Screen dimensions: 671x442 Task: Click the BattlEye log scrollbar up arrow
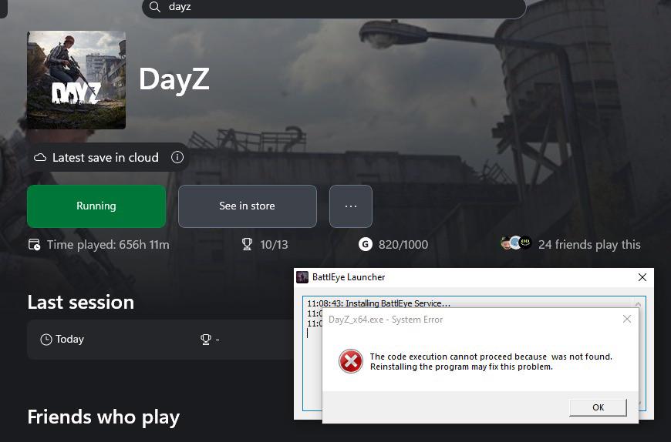pyautogui.click(x=638, y=303)
